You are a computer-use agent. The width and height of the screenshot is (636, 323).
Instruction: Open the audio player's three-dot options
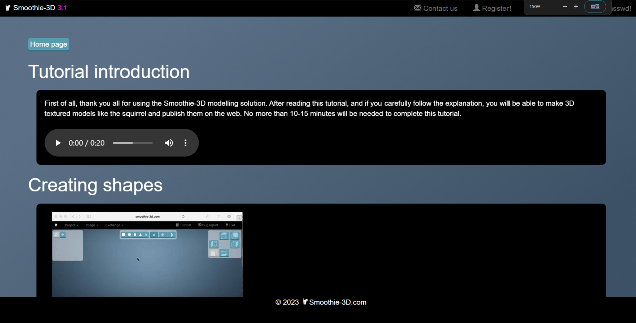pyautogui.click(x=185, y=143)
